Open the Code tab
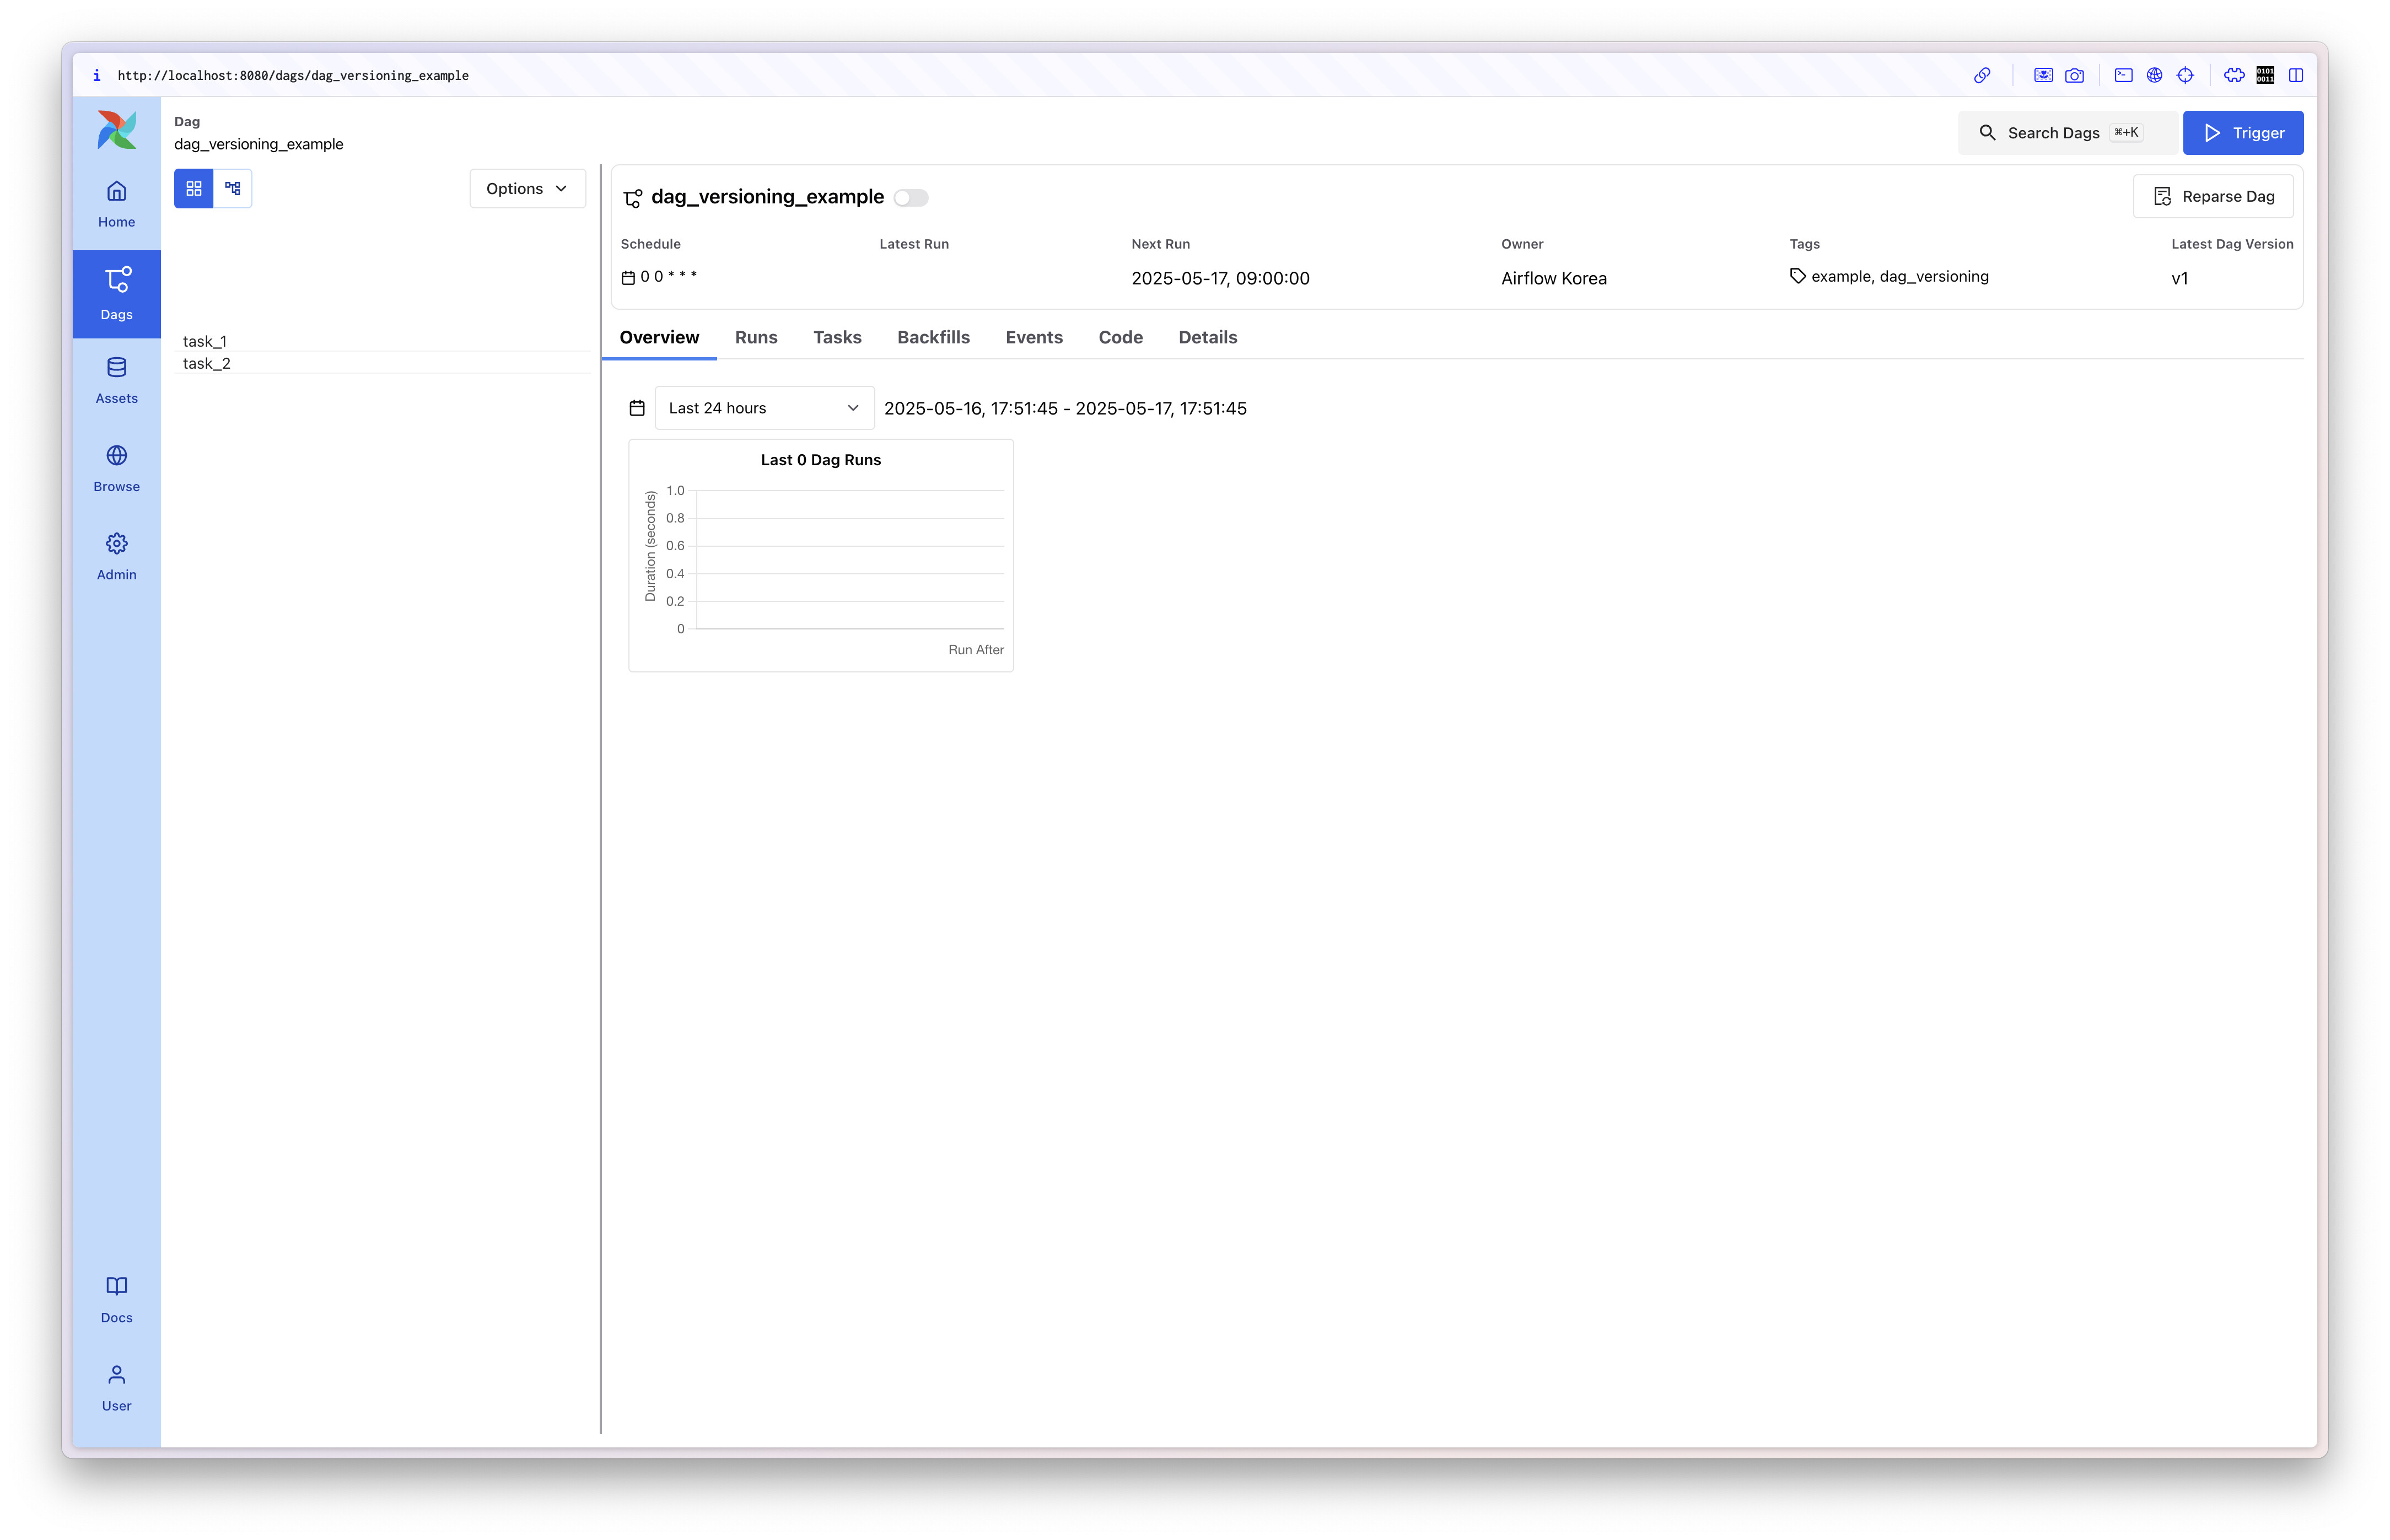Screen dimensions: 2390x1540 click(x=1120, y=338)
